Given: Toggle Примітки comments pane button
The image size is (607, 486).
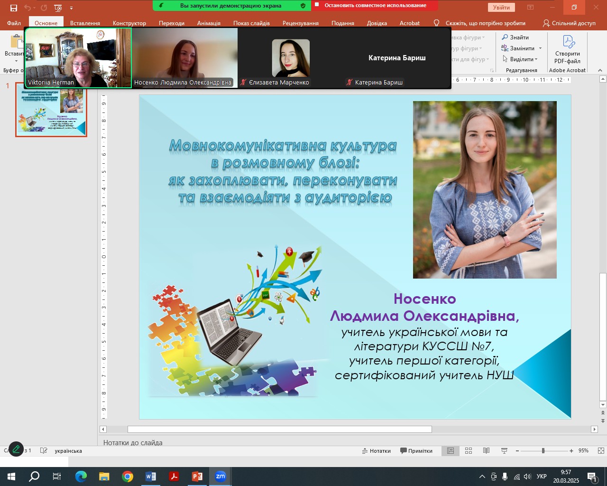Looking at the screenshot, I should coord(416,451).
